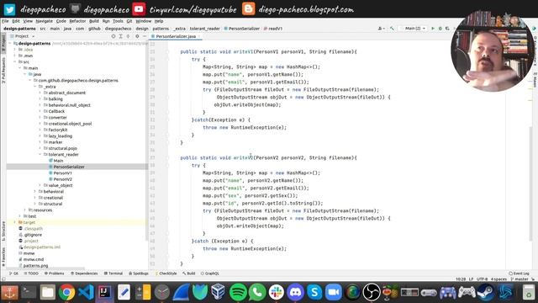
Task: Click writeV2 method name in editor
Action: 243,158
